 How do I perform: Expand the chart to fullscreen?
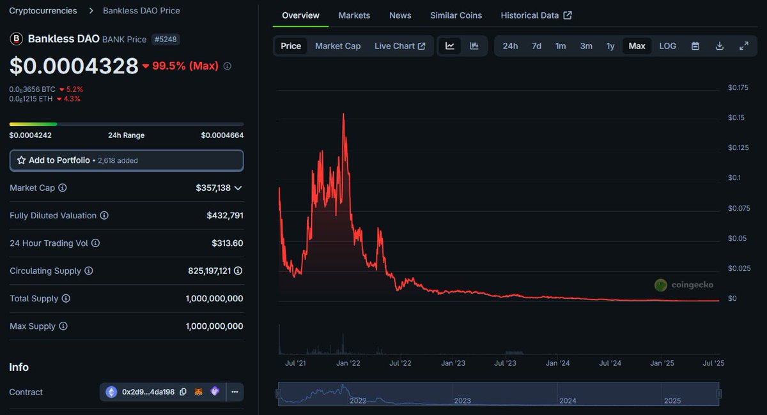point(744,46)
